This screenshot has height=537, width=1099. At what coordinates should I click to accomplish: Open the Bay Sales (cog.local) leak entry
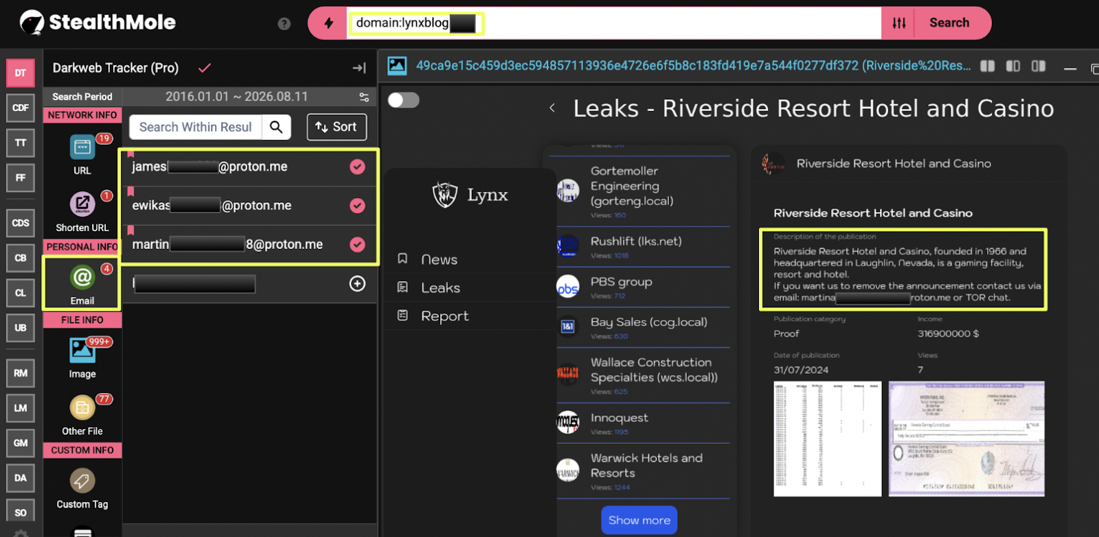click(643, 328)
